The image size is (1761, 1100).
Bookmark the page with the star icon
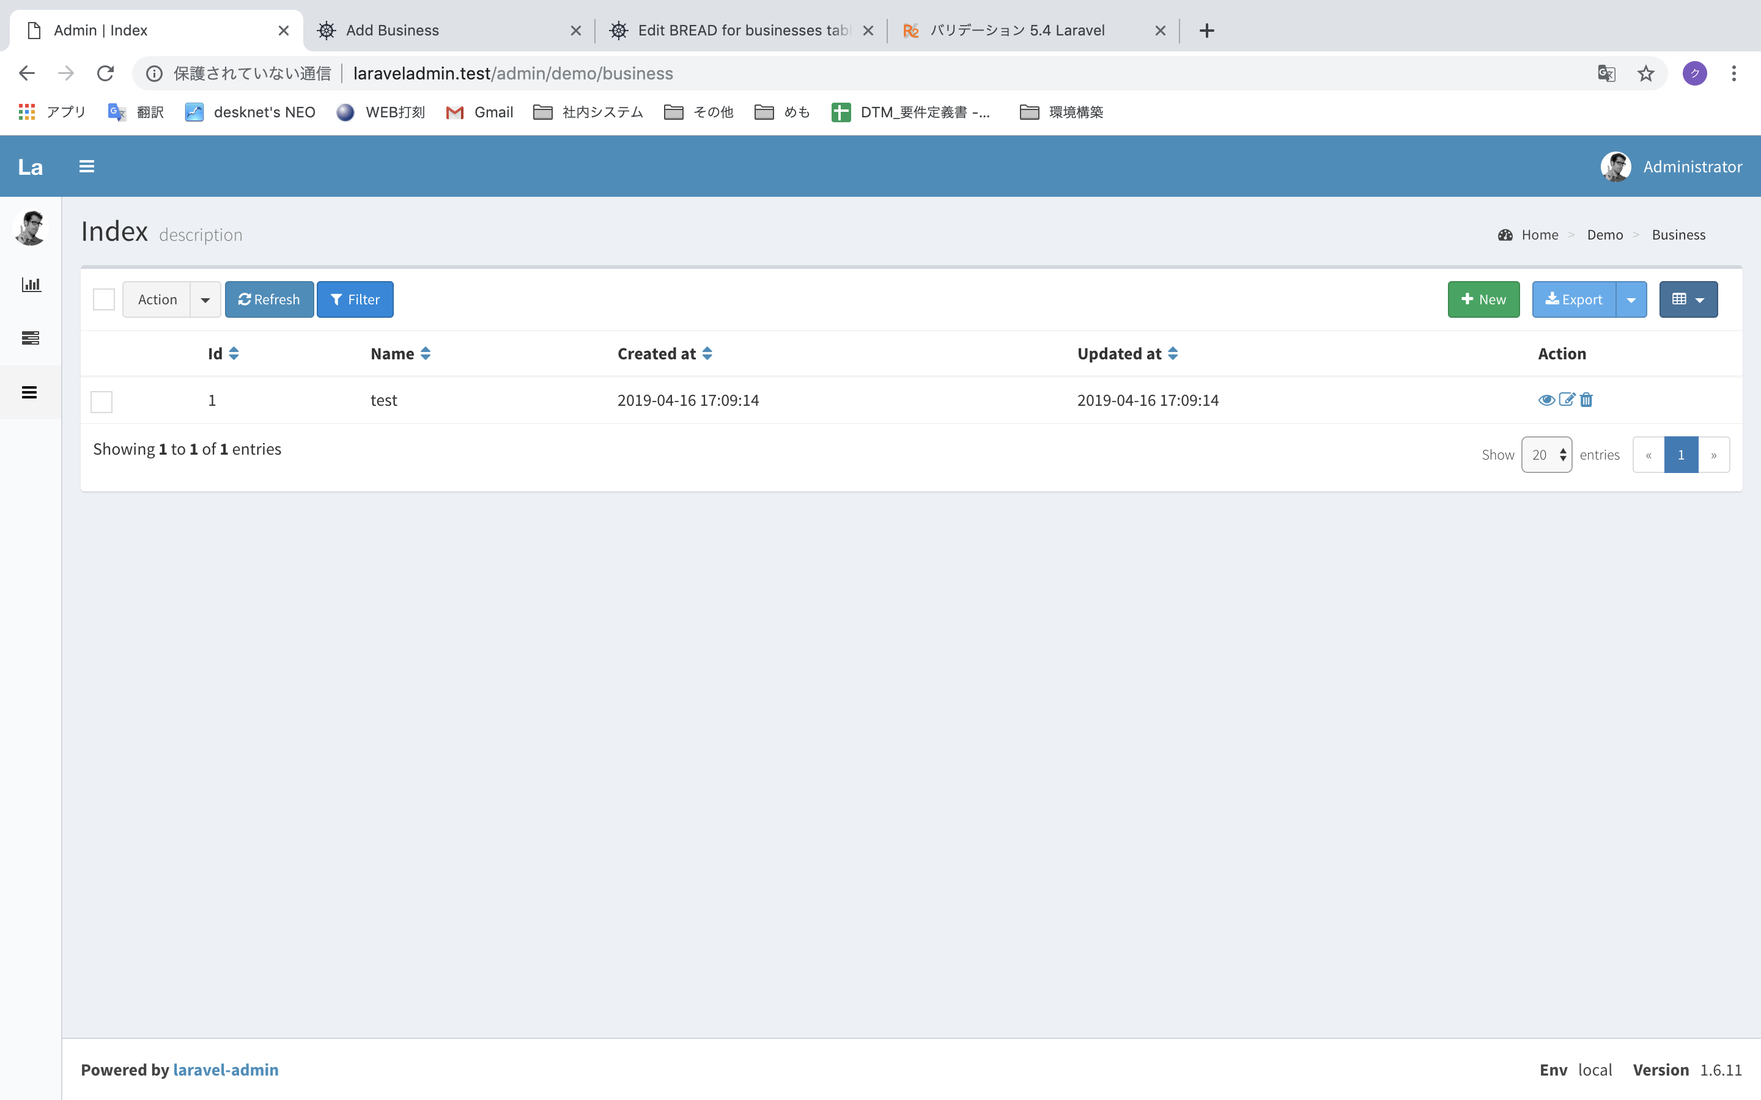tap(1645, 73)
